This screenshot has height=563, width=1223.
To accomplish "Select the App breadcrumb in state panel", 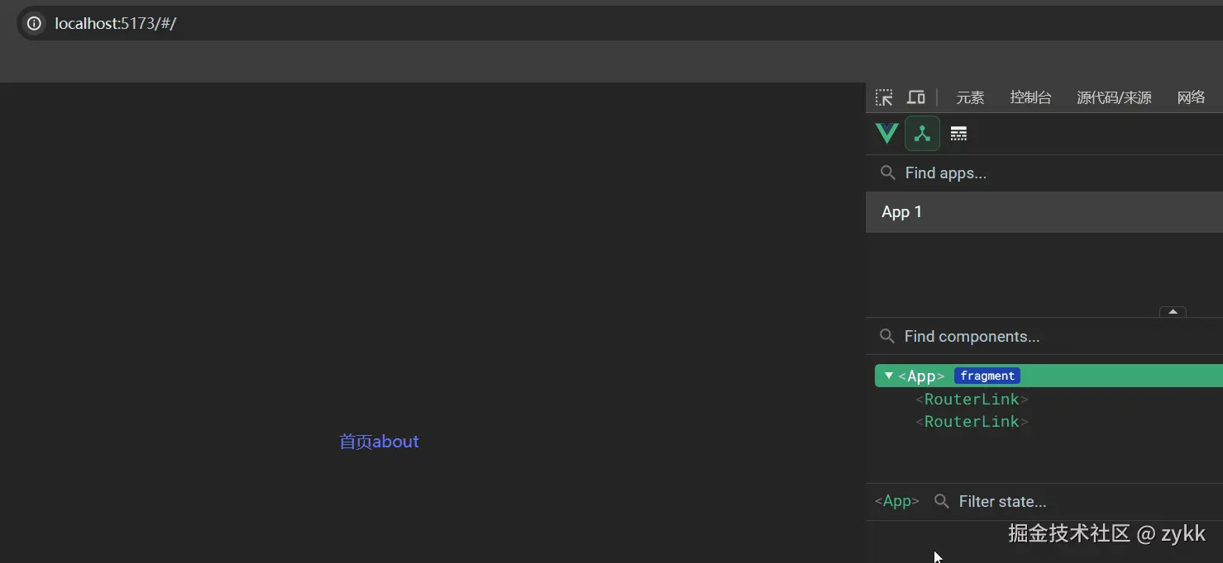I will 896,501.
